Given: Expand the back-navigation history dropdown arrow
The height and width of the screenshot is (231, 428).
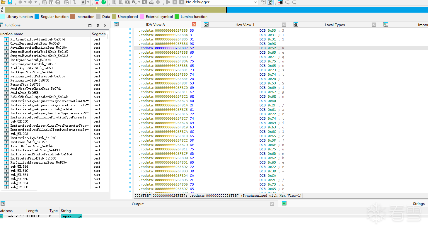Looking at the screenshot, I should click(x=25, y=2).
